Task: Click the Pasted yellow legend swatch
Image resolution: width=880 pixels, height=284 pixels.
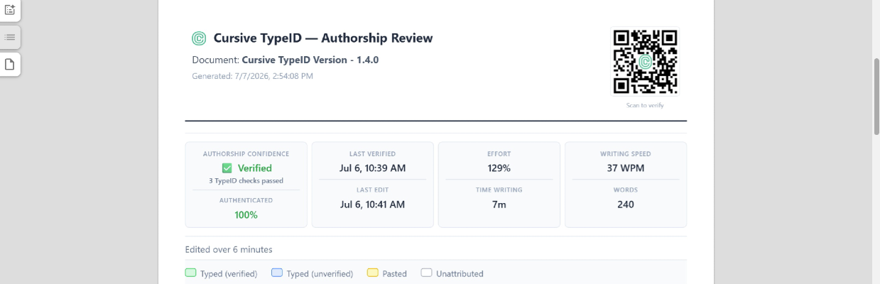Action: (373, 273)
